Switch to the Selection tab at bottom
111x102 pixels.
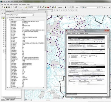(x=12, y=99)
